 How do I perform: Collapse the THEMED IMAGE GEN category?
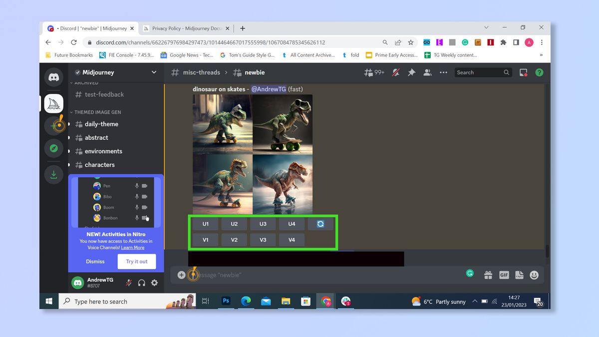(x=71, y=112)
